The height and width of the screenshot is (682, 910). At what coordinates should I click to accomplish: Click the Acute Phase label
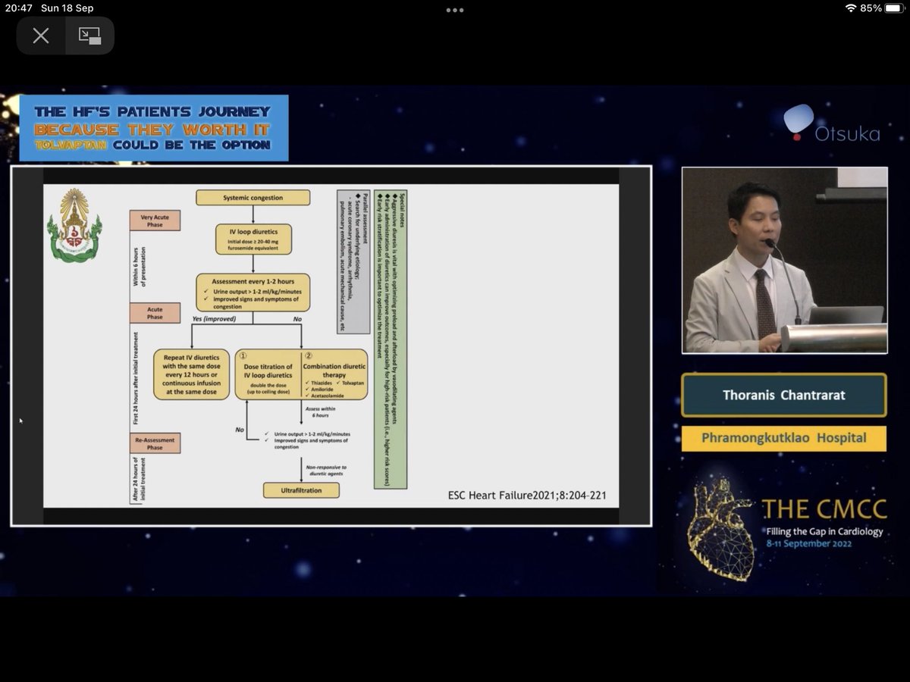[x=155, y=312]
